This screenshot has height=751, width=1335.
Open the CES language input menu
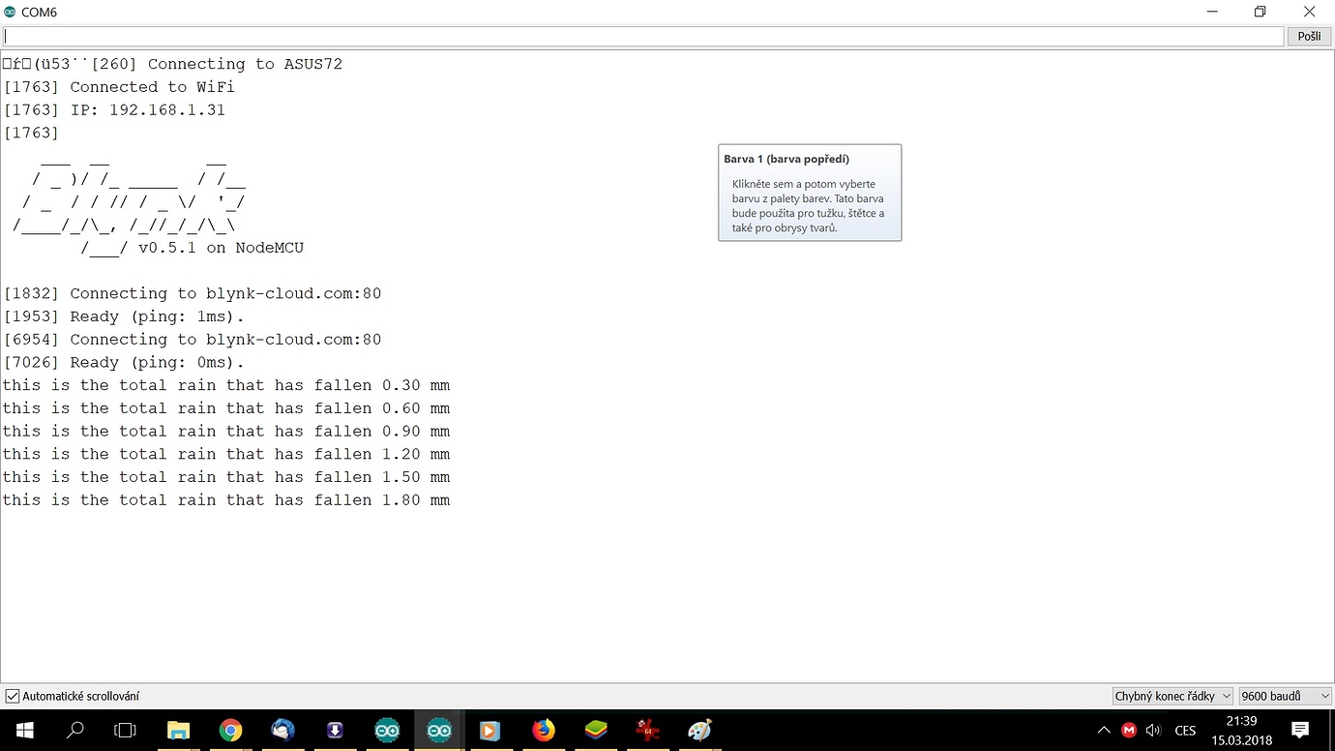coord(1184,730)
